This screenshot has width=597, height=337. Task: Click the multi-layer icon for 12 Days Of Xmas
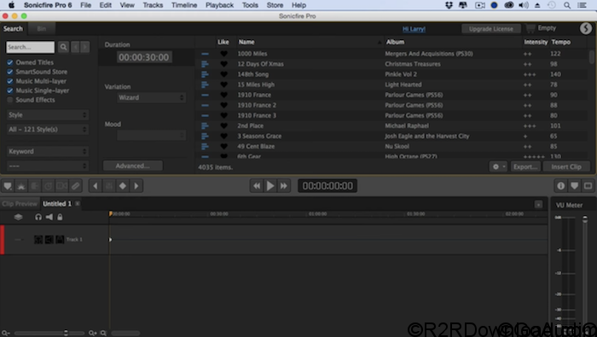[205, 64]
